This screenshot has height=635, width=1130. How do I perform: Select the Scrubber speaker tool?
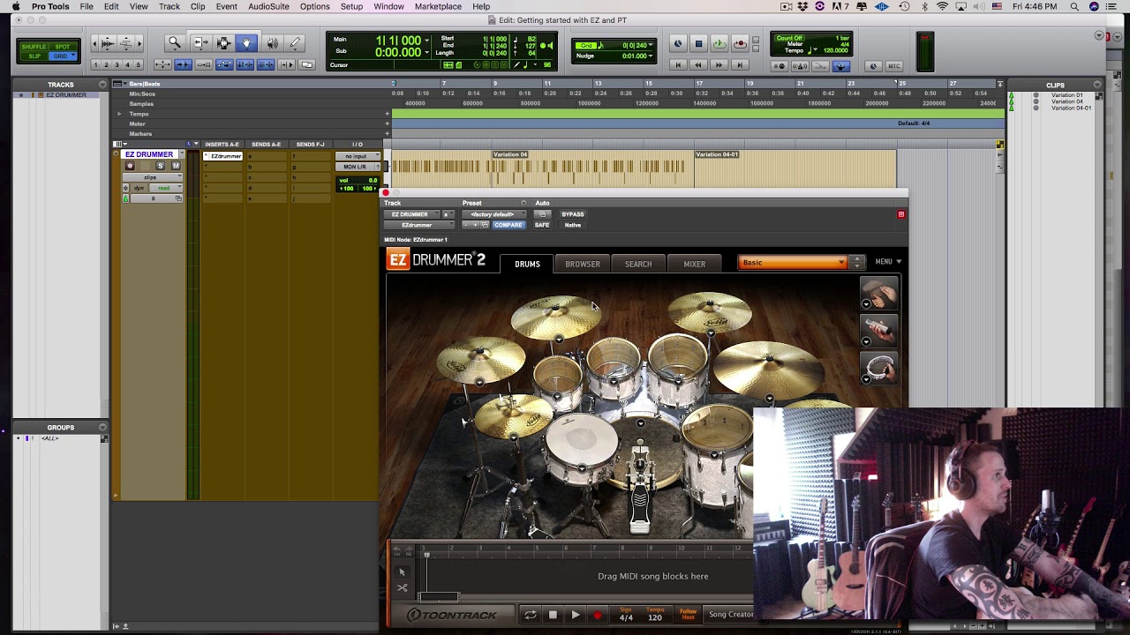point(272,43)
